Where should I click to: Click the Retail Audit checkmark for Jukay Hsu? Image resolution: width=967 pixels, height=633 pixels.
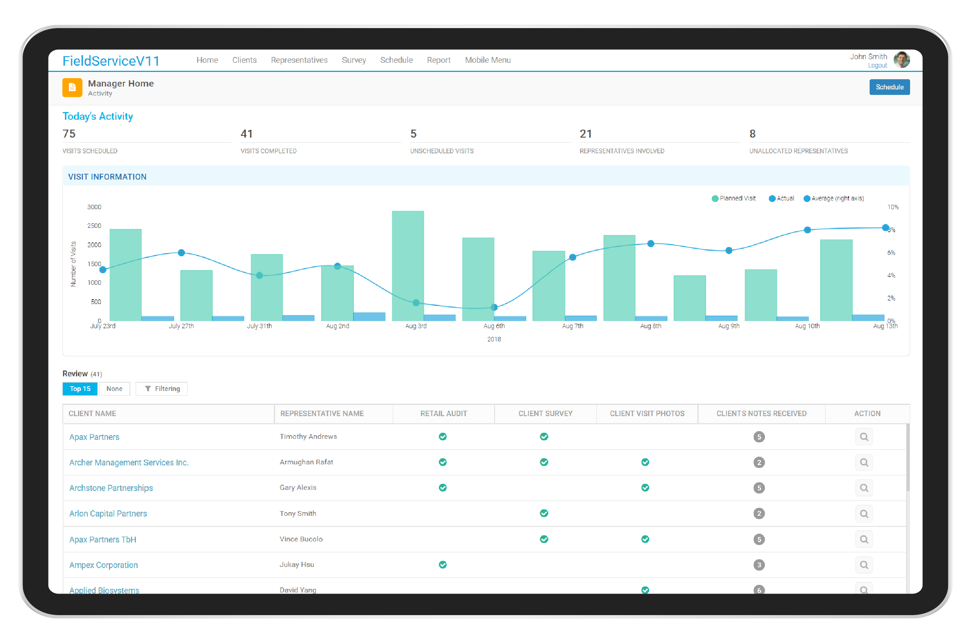(443, 565)
